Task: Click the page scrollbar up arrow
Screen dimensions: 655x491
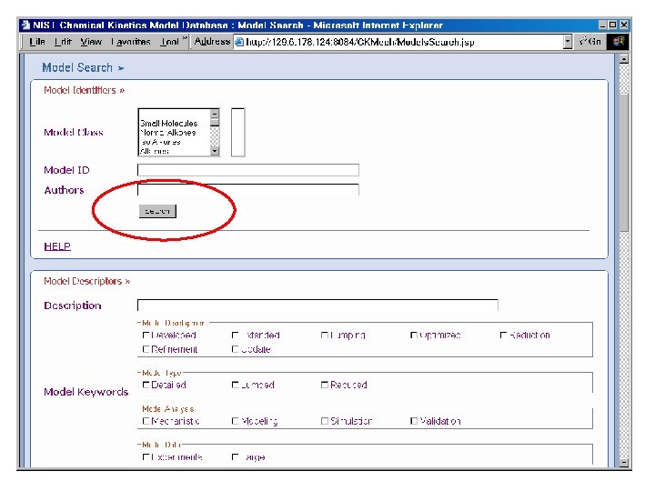Action: coord(624,59)
